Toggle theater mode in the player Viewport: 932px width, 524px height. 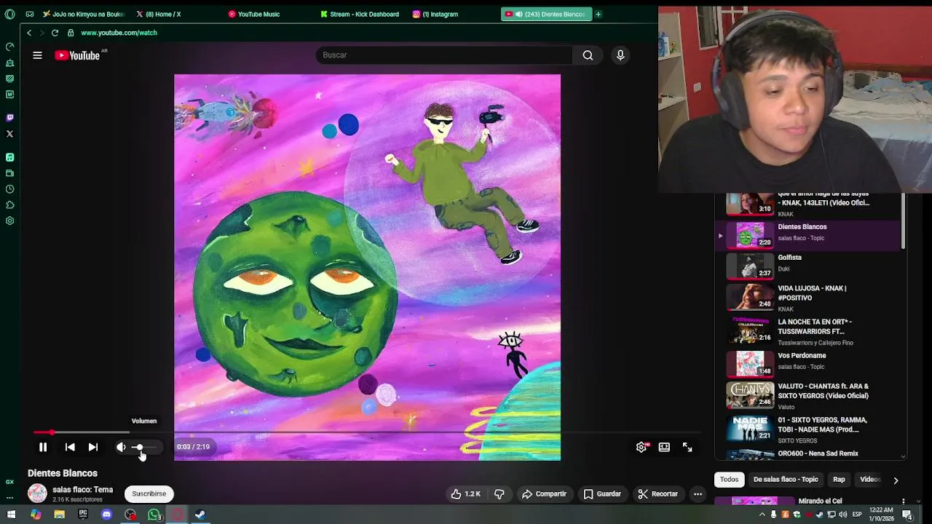tap(664, 448)
